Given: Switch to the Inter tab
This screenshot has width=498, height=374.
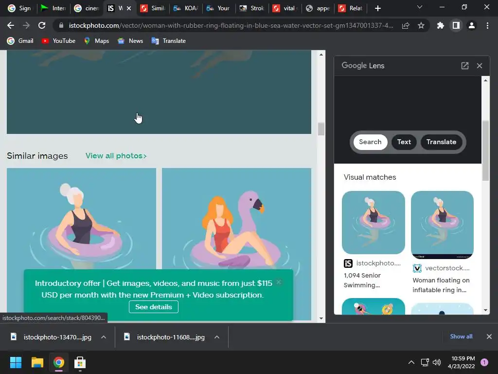Looking at the screenshot, I should pos(53,8).
